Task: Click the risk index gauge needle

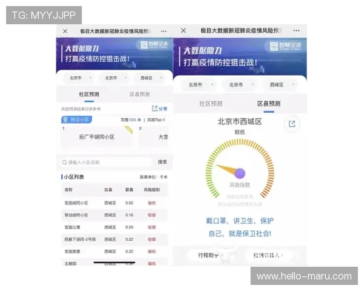Action: coord(231,171)
